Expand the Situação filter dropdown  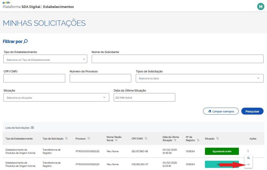[x=56, y=97]
